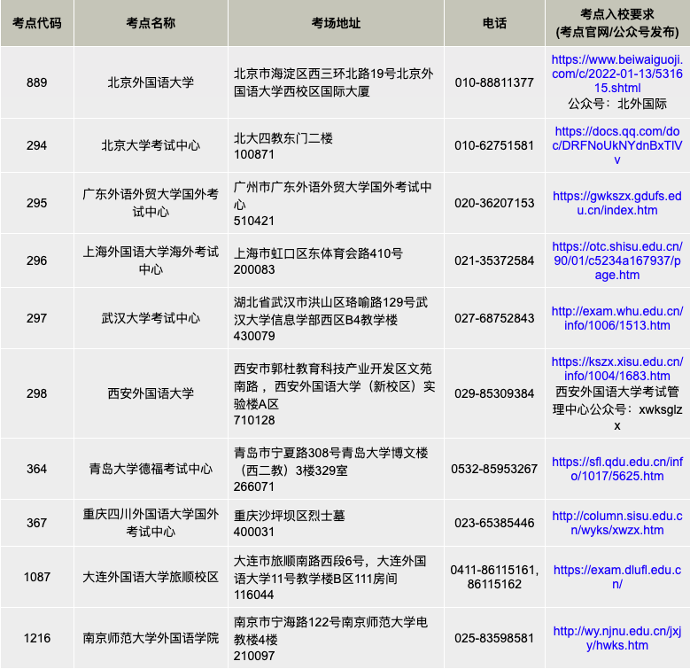Image resolution: width=690 pixels, height=669 pixels.
Task: Click the address 上海市虹口区东体育会路410号
Action: tap(318, 253)
